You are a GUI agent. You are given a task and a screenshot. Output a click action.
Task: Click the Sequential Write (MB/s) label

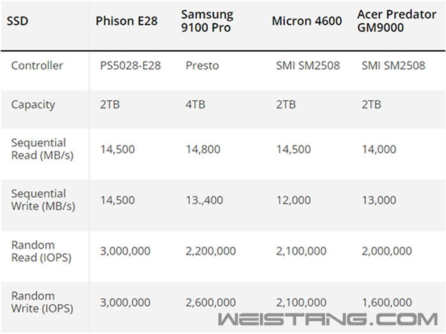tap(43, 200)
